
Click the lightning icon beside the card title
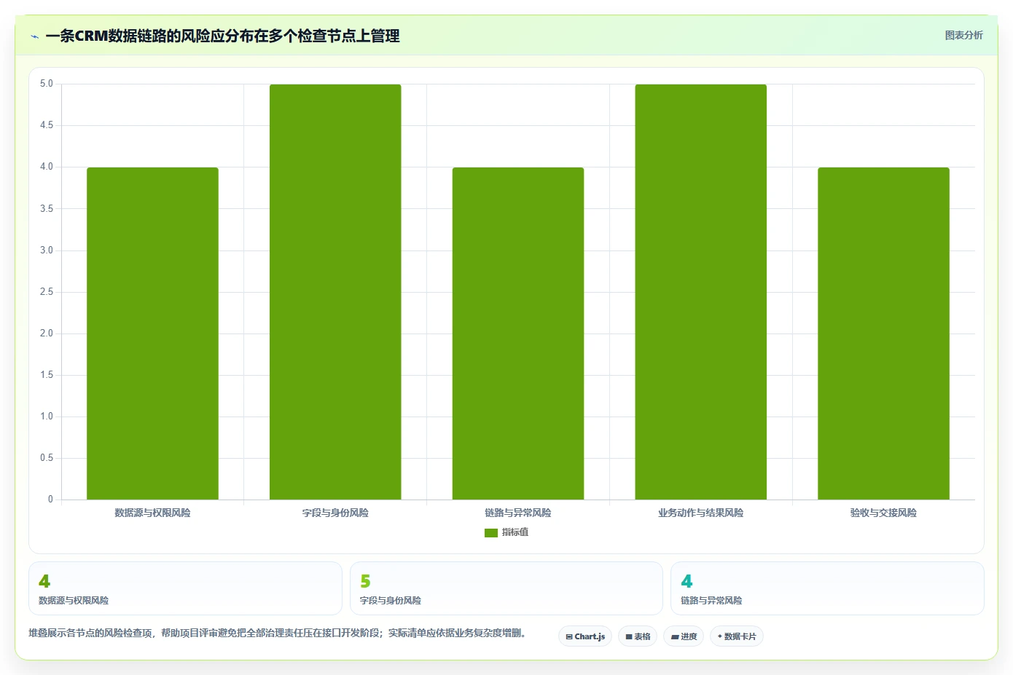[35, 36]
